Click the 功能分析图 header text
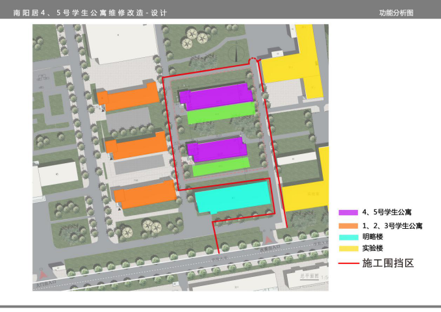Viewport: 441px width, 312px height. [x=396, y=13]
